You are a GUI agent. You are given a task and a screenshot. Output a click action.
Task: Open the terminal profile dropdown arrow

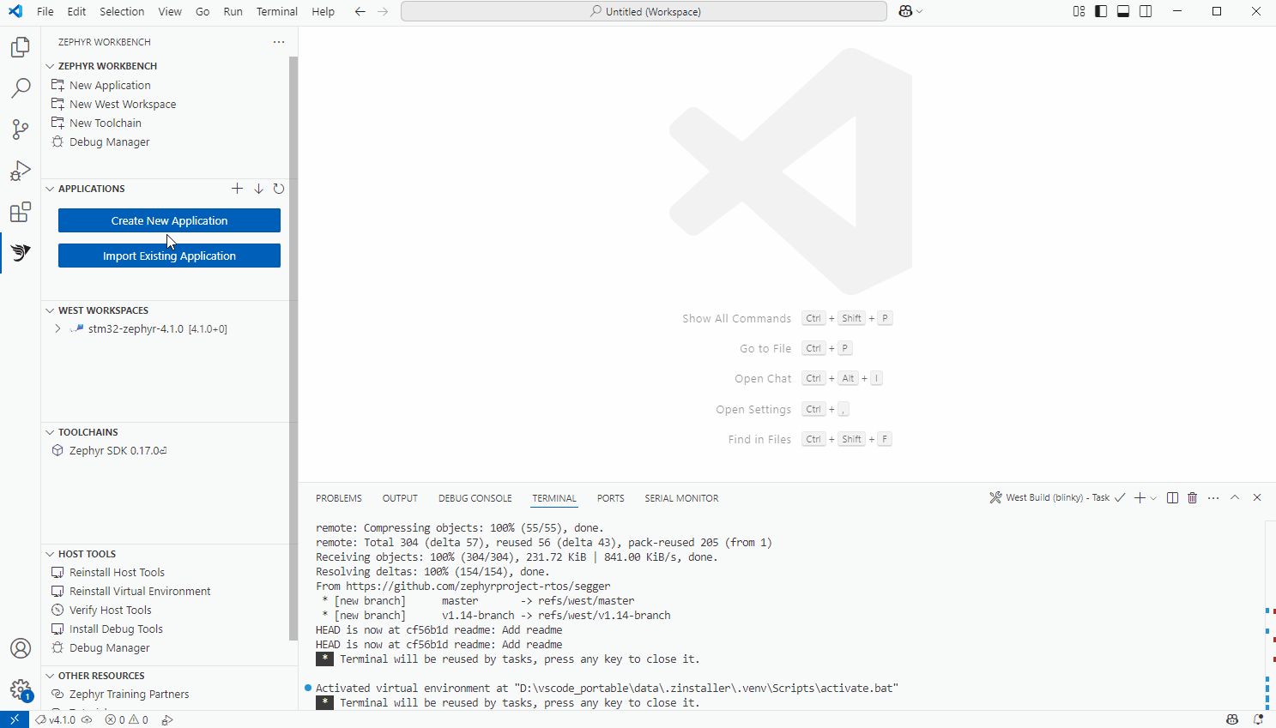1152,497
